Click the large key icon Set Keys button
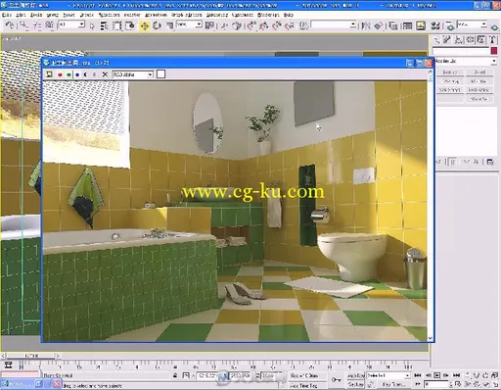 click(x=336, y=380)
